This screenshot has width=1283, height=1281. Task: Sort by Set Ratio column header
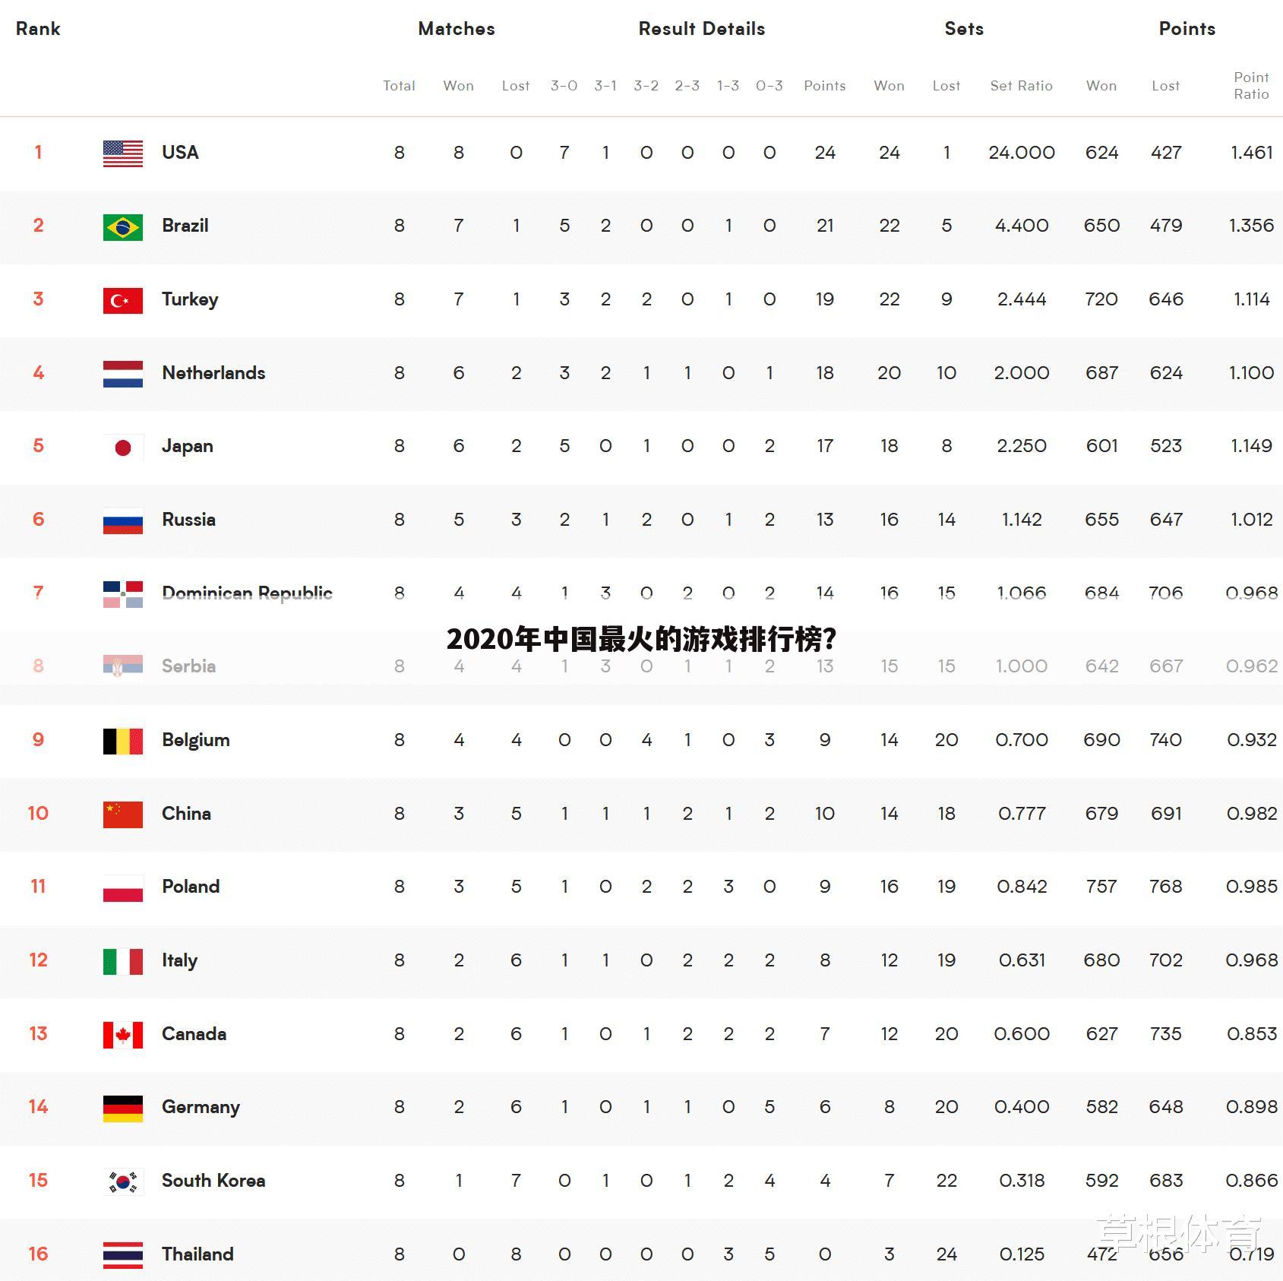point(1021,86)
